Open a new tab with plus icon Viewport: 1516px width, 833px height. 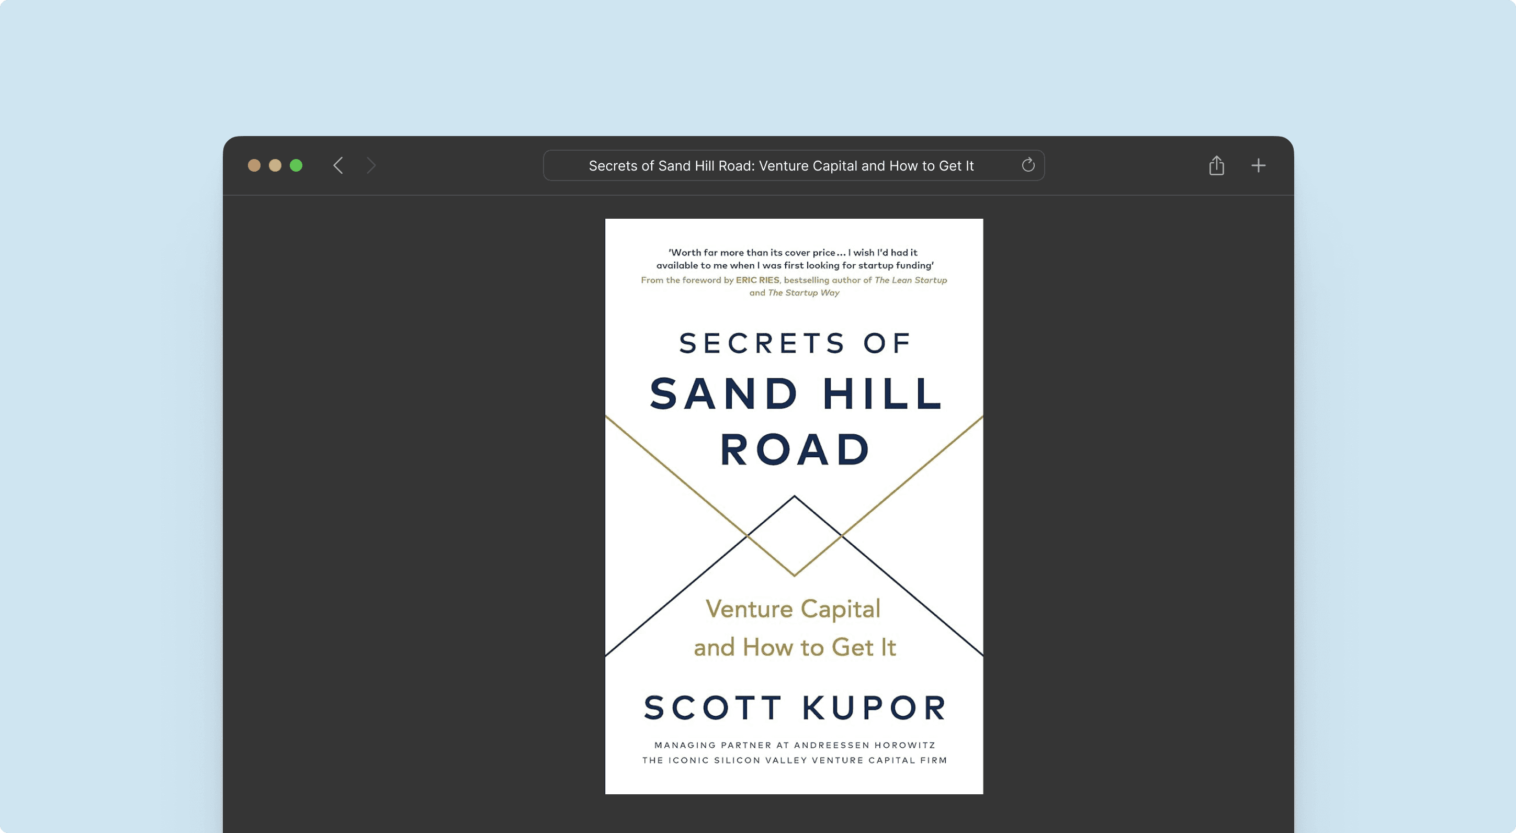click(x=1258, y=165)
